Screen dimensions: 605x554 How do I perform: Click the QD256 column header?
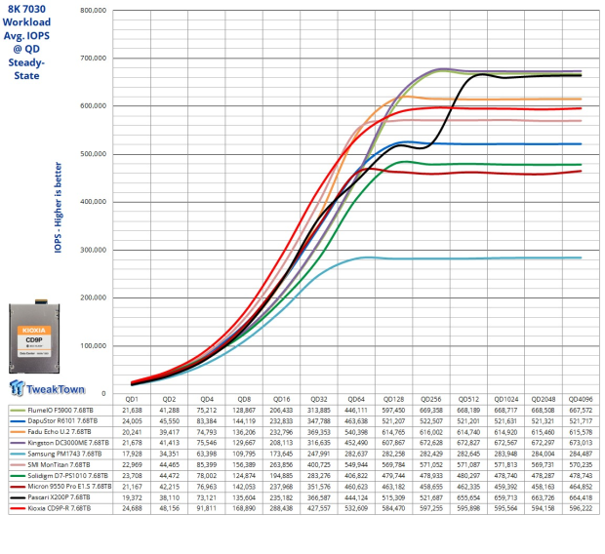pyautogui.click(x=431, y=399)
